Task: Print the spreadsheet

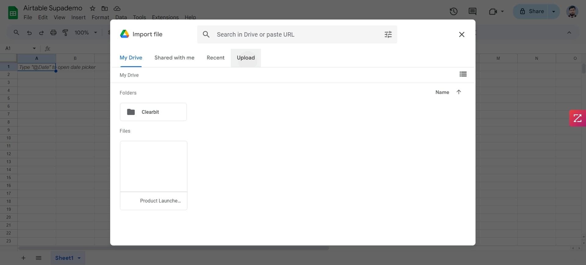Action: tap(53, 32)
